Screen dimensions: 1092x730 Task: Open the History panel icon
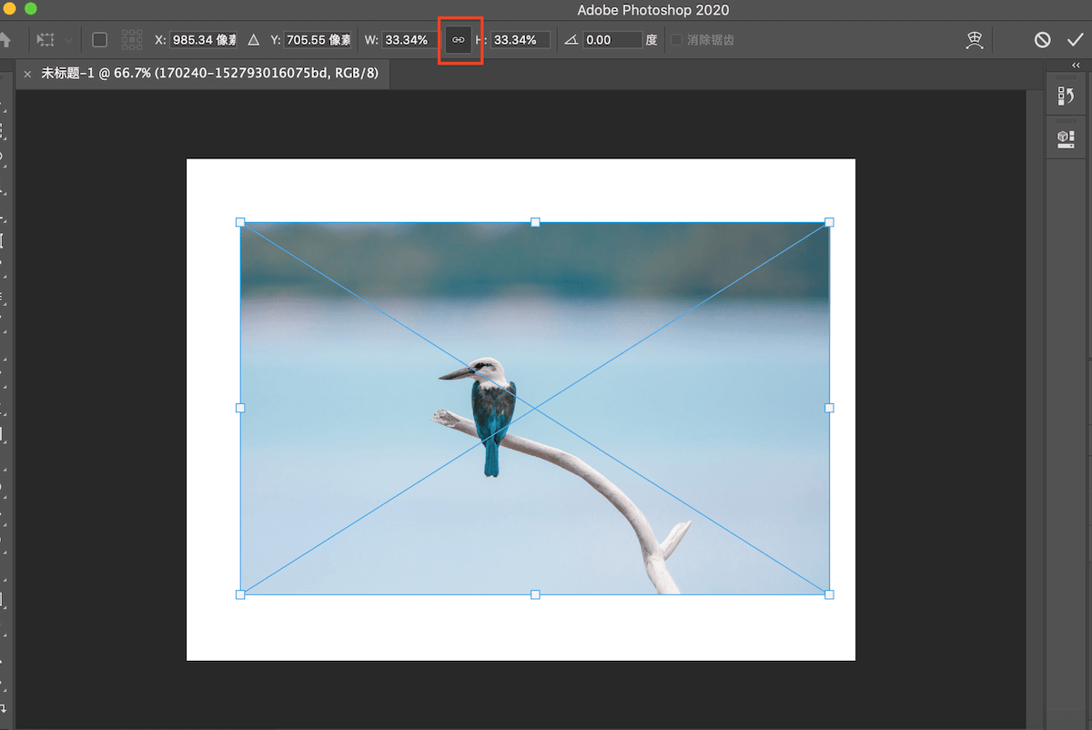1066,96
